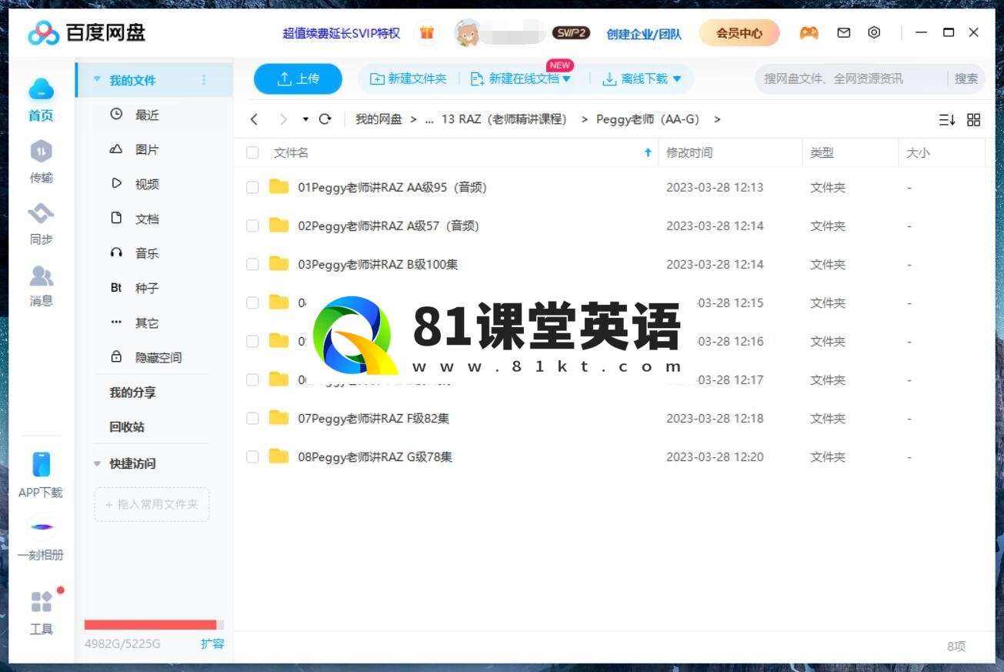Refresh the file list
This screenshot has height=672, width=1004.
tap(325, 119)
